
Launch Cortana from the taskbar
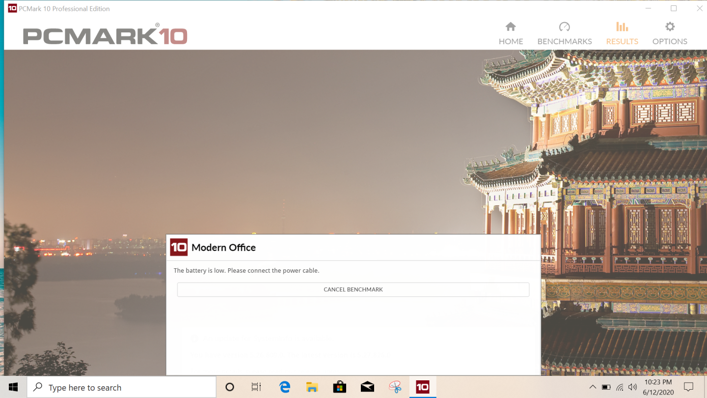(x=230, y=387)
